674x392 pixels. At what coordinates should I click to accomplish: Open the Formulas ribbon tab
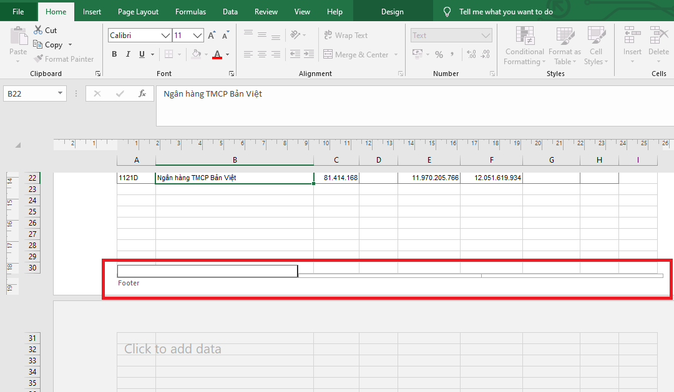coord(190,11)
